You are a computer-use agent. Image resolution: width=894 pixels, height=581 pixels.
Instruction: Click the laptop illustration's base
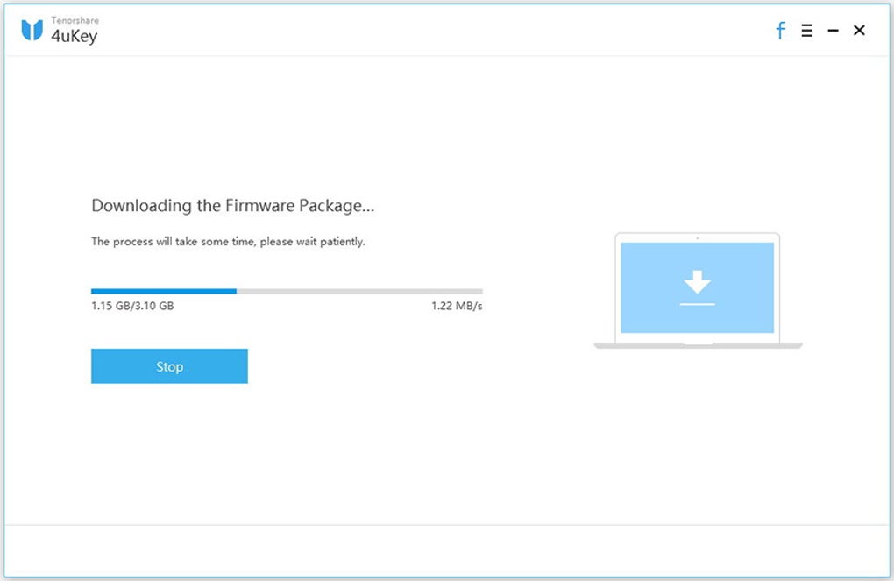698,345
